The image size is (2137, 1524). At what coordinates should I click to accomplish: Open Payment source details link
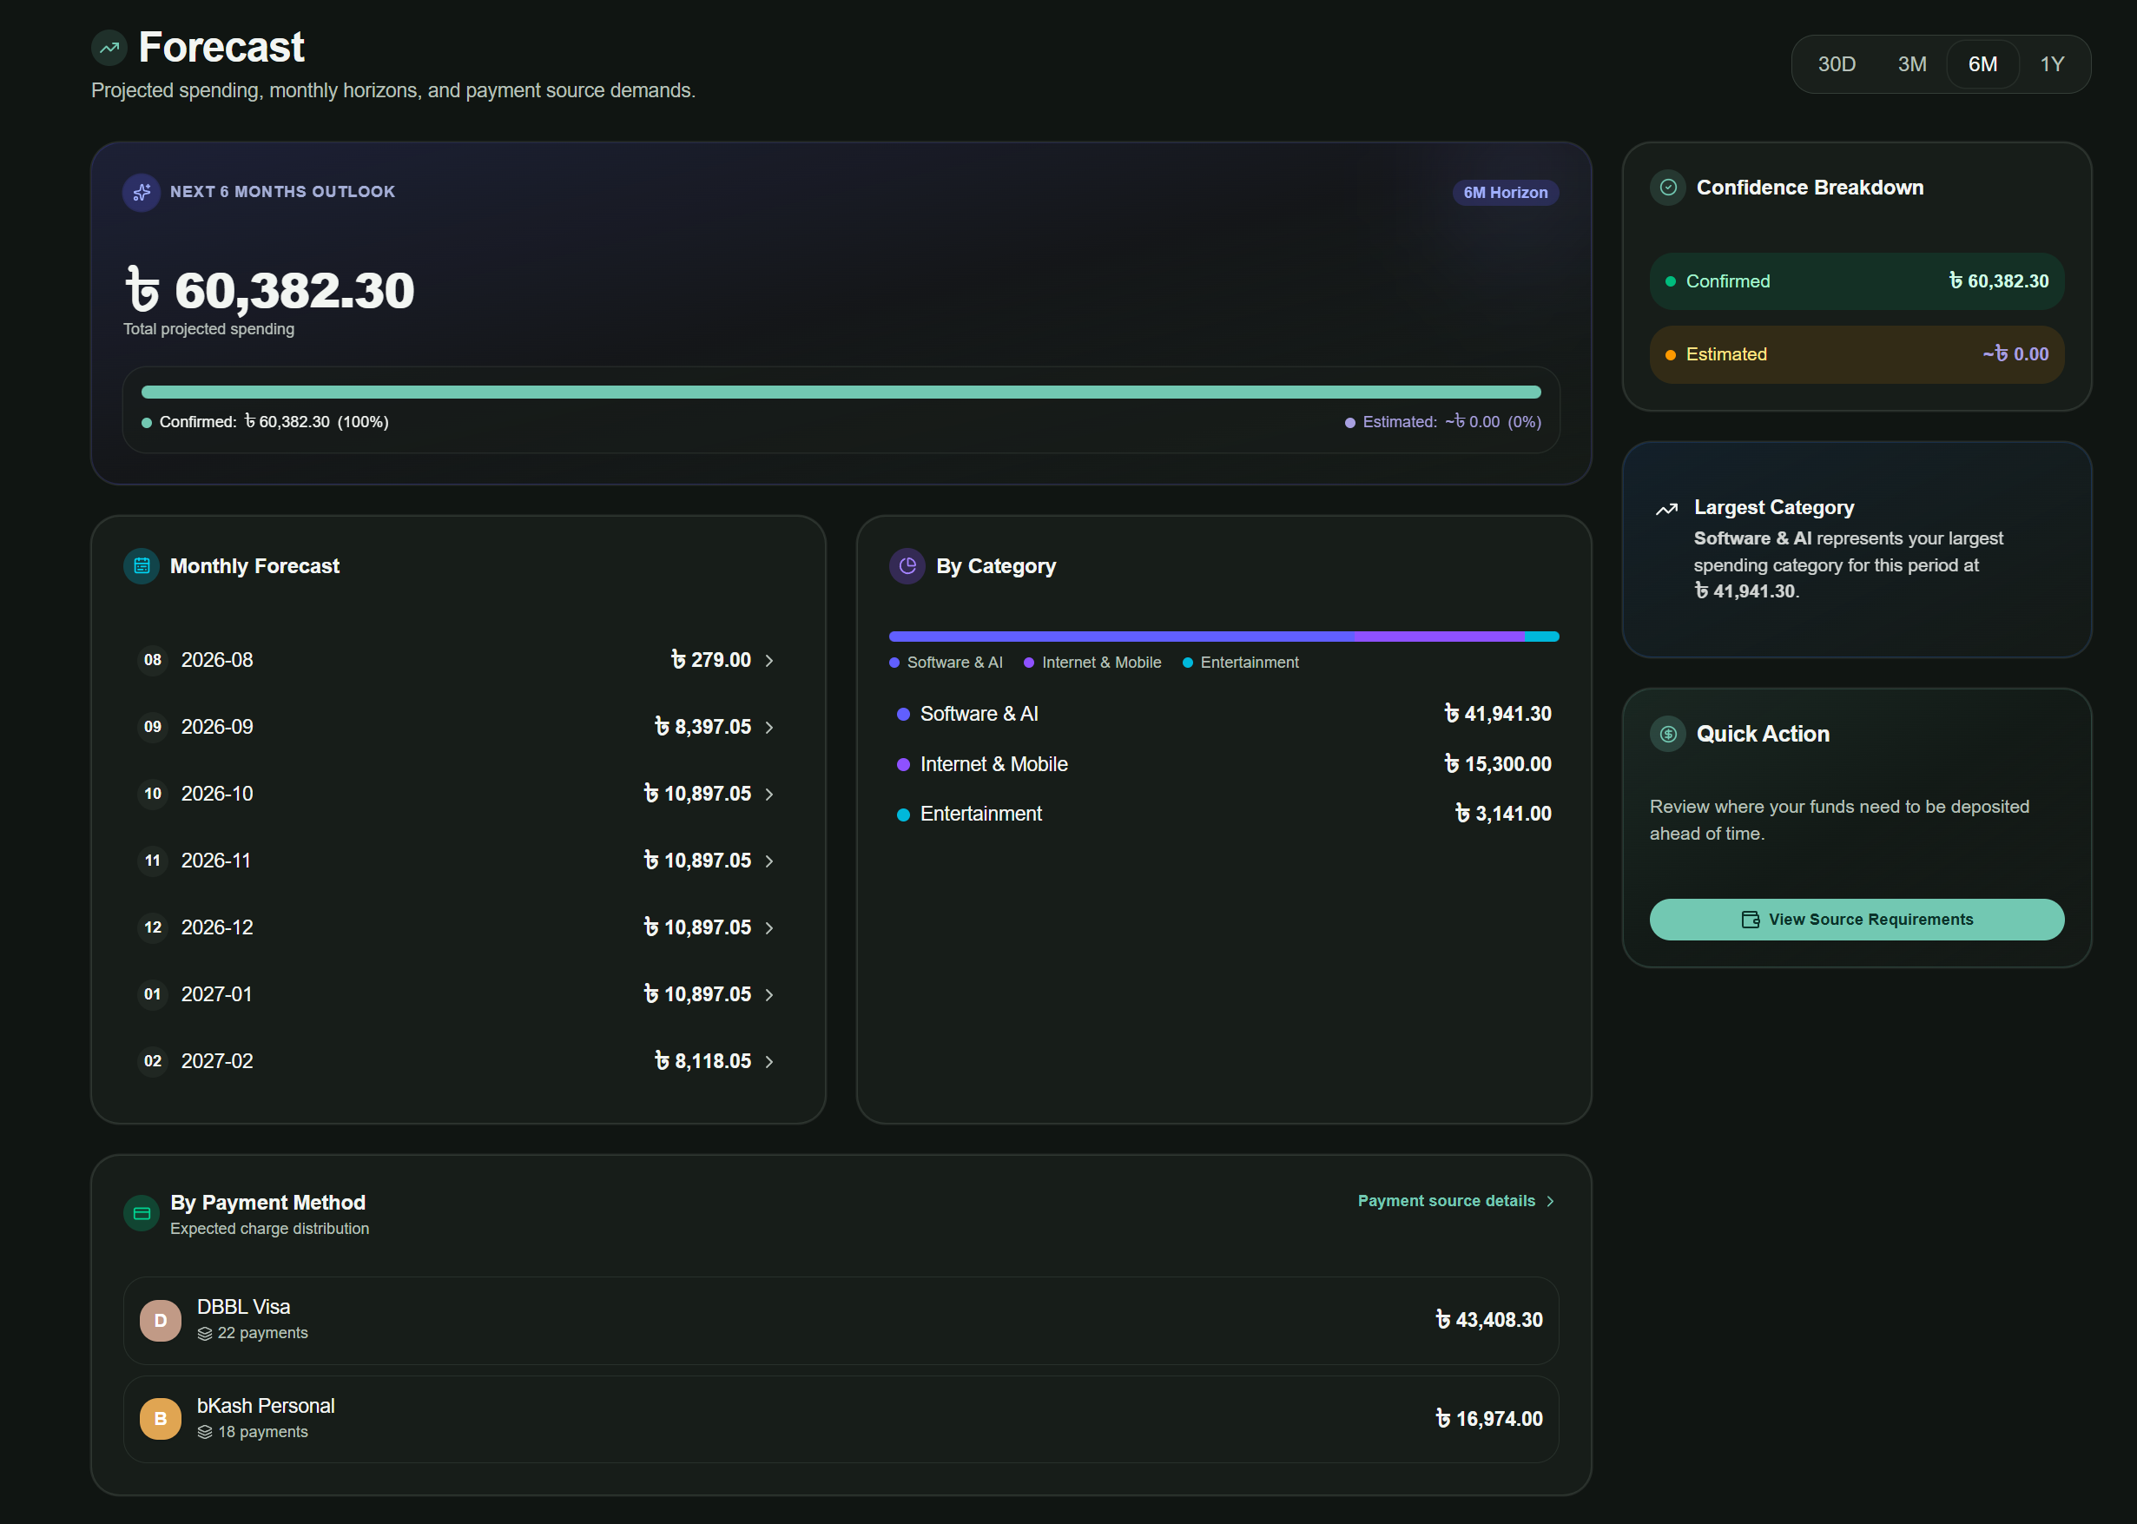click(x=1456, y=1200)
